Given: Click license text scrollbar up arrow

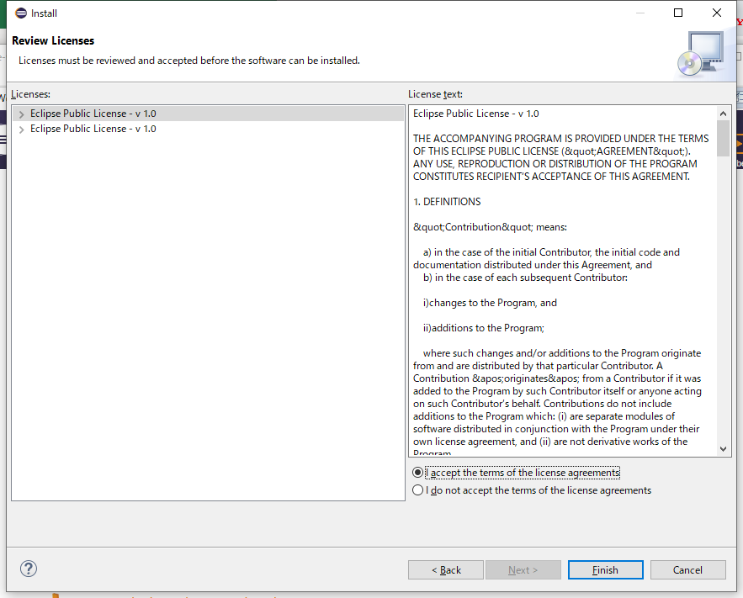Looking at the screenshot, I should tap(724, 114).
